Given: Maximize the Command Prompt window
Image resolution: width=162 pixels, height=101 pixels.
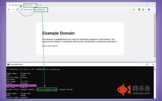Looking at the screenshot, I should [x=147, y=64].
